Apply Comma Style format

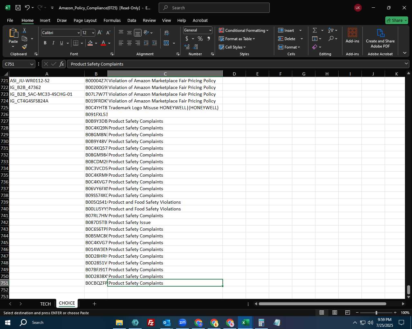[209, 39]
